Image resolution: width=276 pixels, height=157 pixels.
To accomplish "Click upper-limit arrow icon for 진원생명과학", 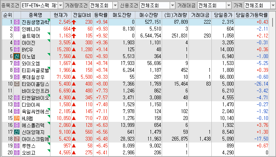I will pyautogui.click(x=74, y=22).
